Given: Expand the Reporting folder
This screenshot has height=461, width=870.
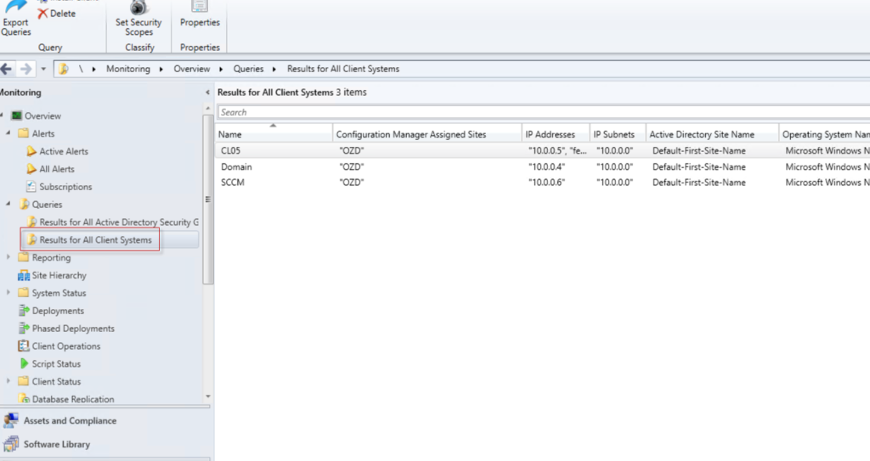Looking at the screenshot, I should (x=8, y=257).
